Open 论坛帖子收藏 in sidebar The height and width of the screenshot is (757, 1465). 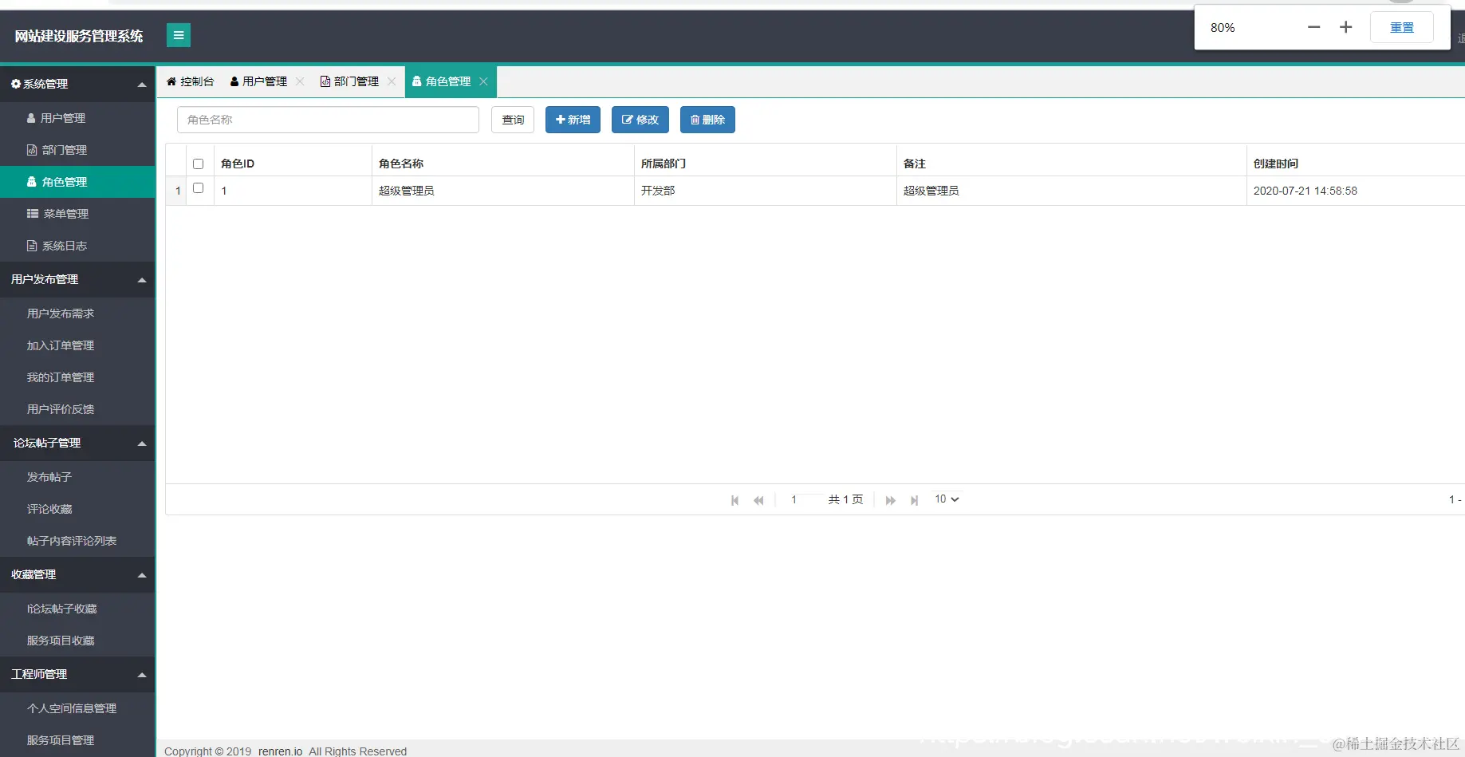pos(77,609)
